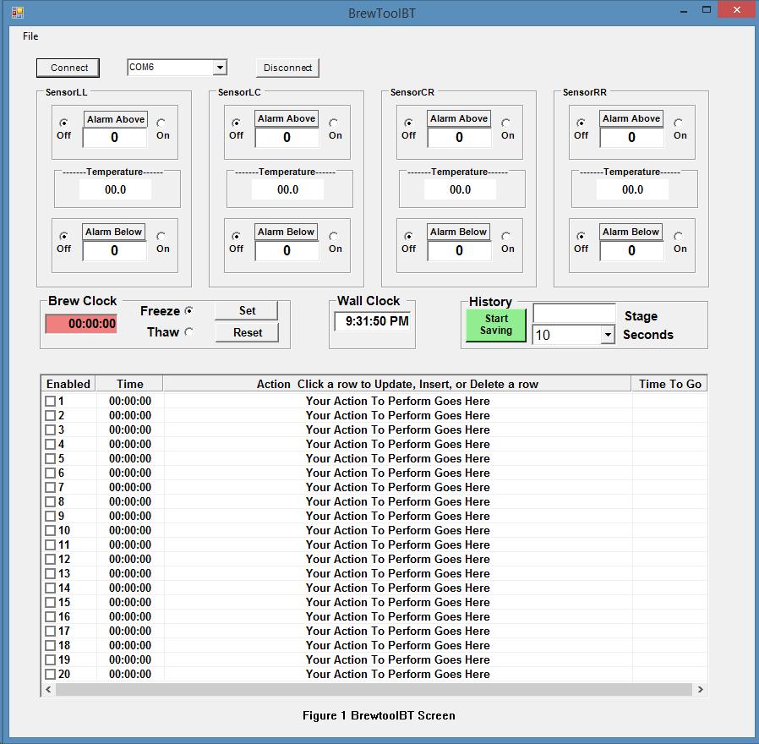Screen dimensions: 759x744
Task: Expand the History Seconds dropdown
Action: pyautogui.click(x=607, y=336)
